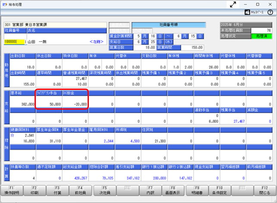
Task: Click the 賃金計算期間 header label
Action: pyautogui.click(x=121, y=36)
